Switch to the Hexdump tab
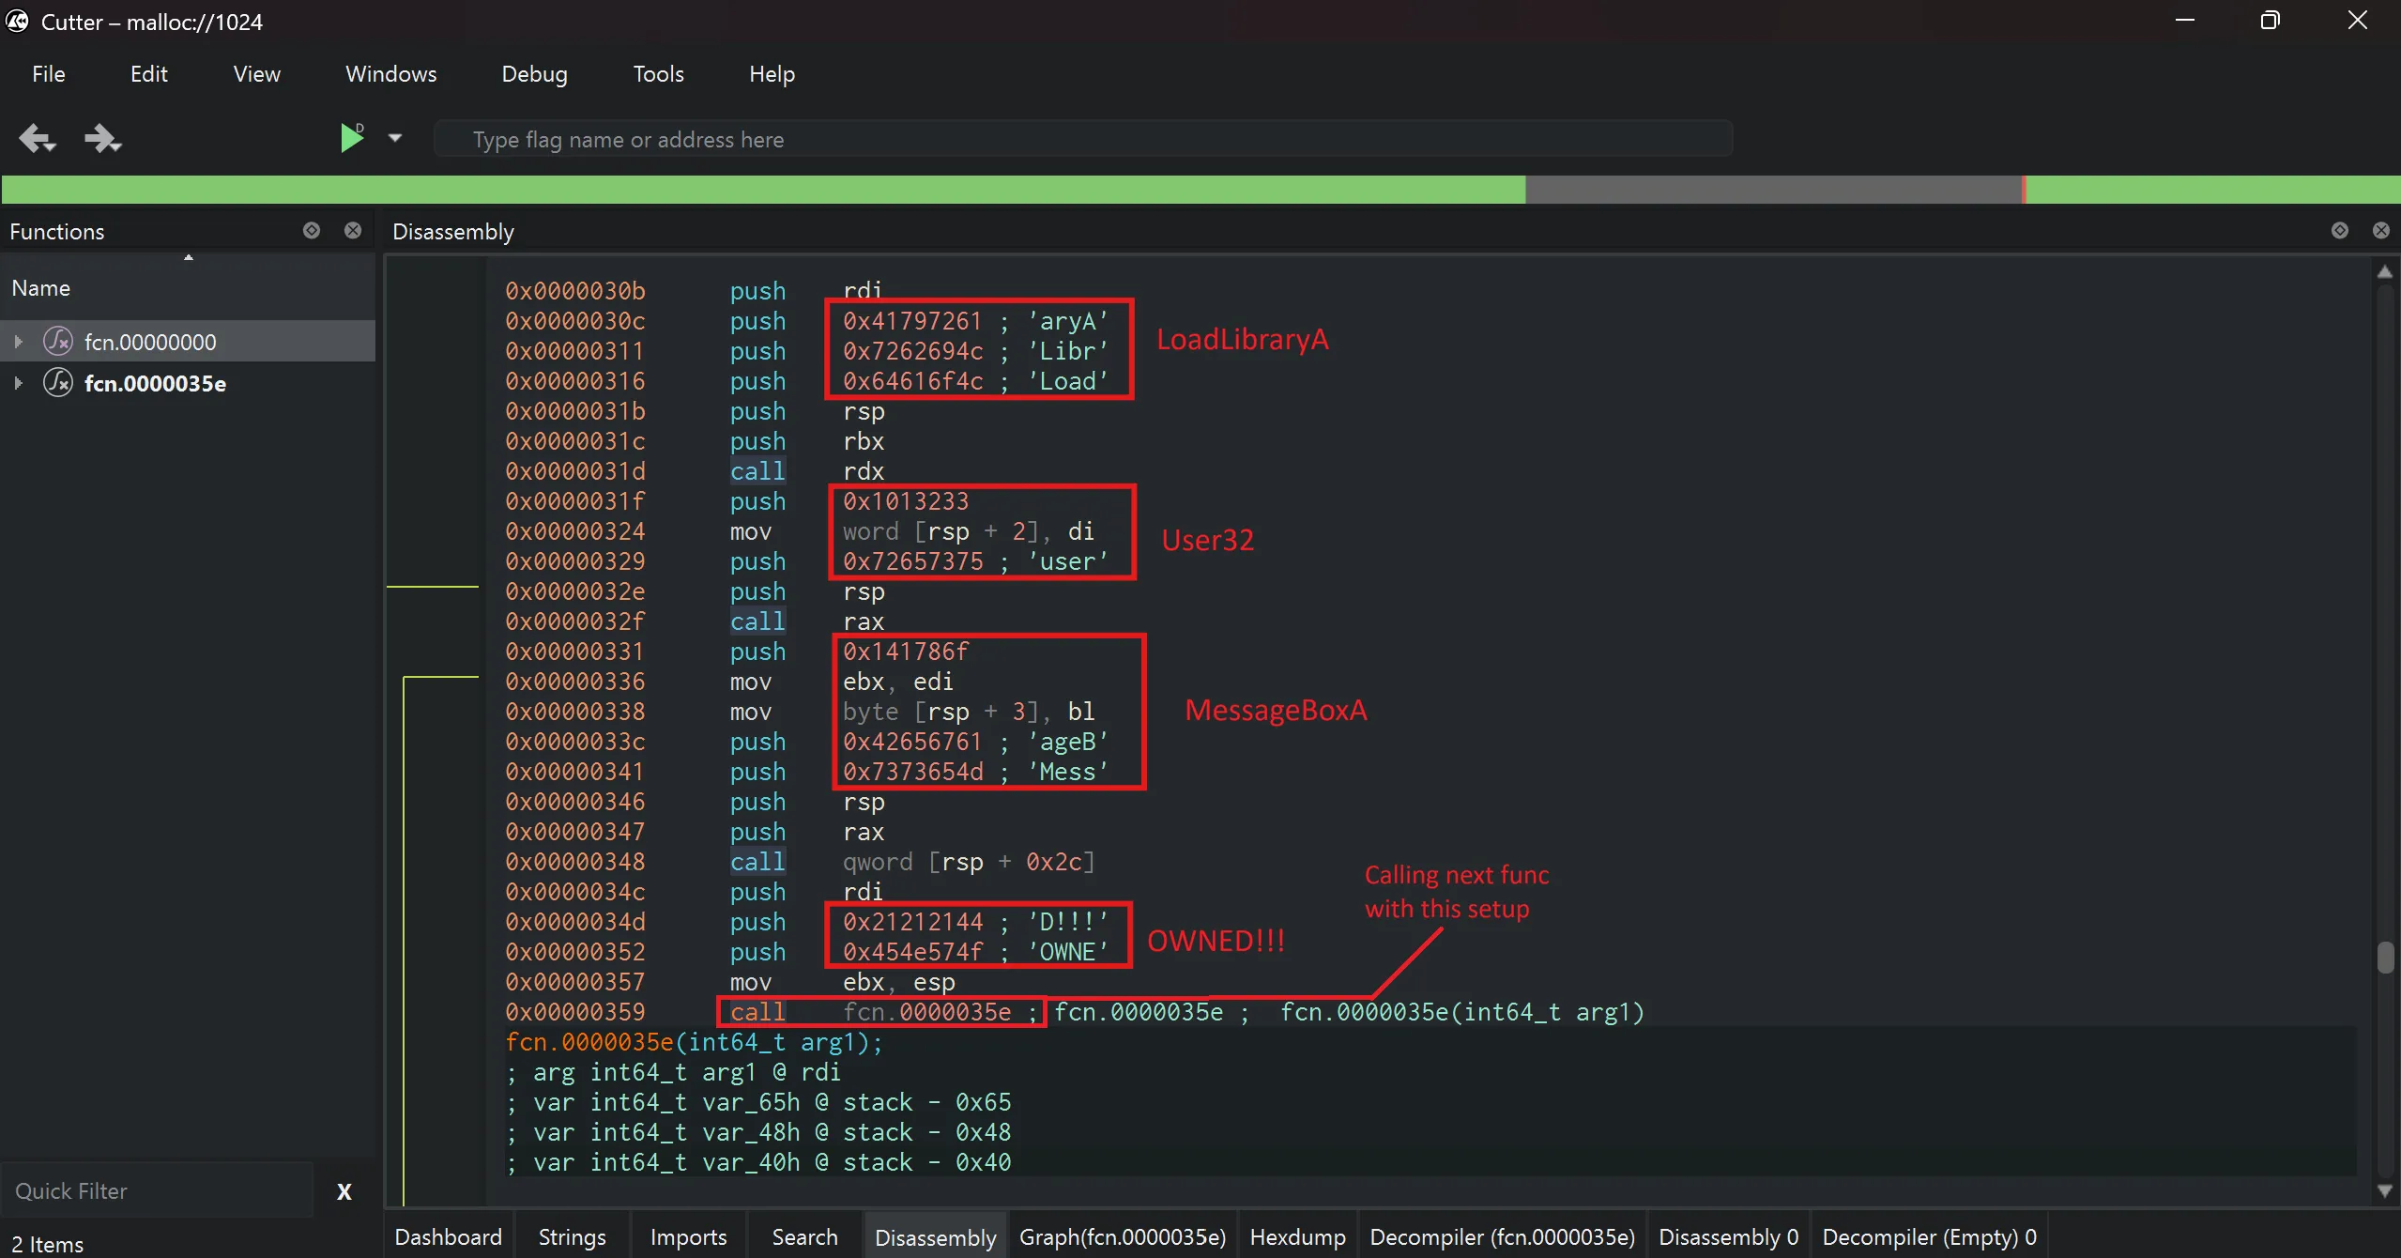This screenshot has width=2401, height=1258. pos(1297,1236)
